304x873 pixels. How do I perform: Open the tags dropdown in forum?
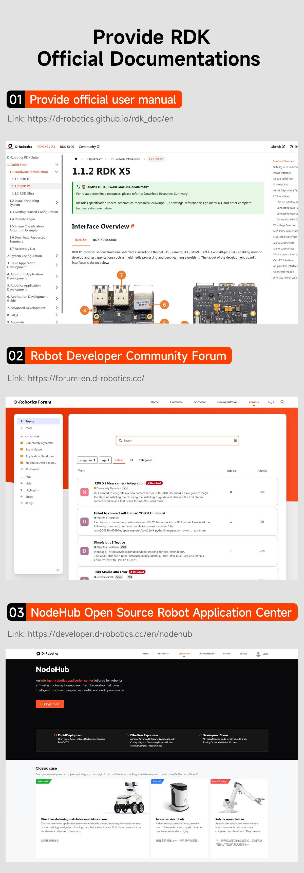(x=105, y=460)
